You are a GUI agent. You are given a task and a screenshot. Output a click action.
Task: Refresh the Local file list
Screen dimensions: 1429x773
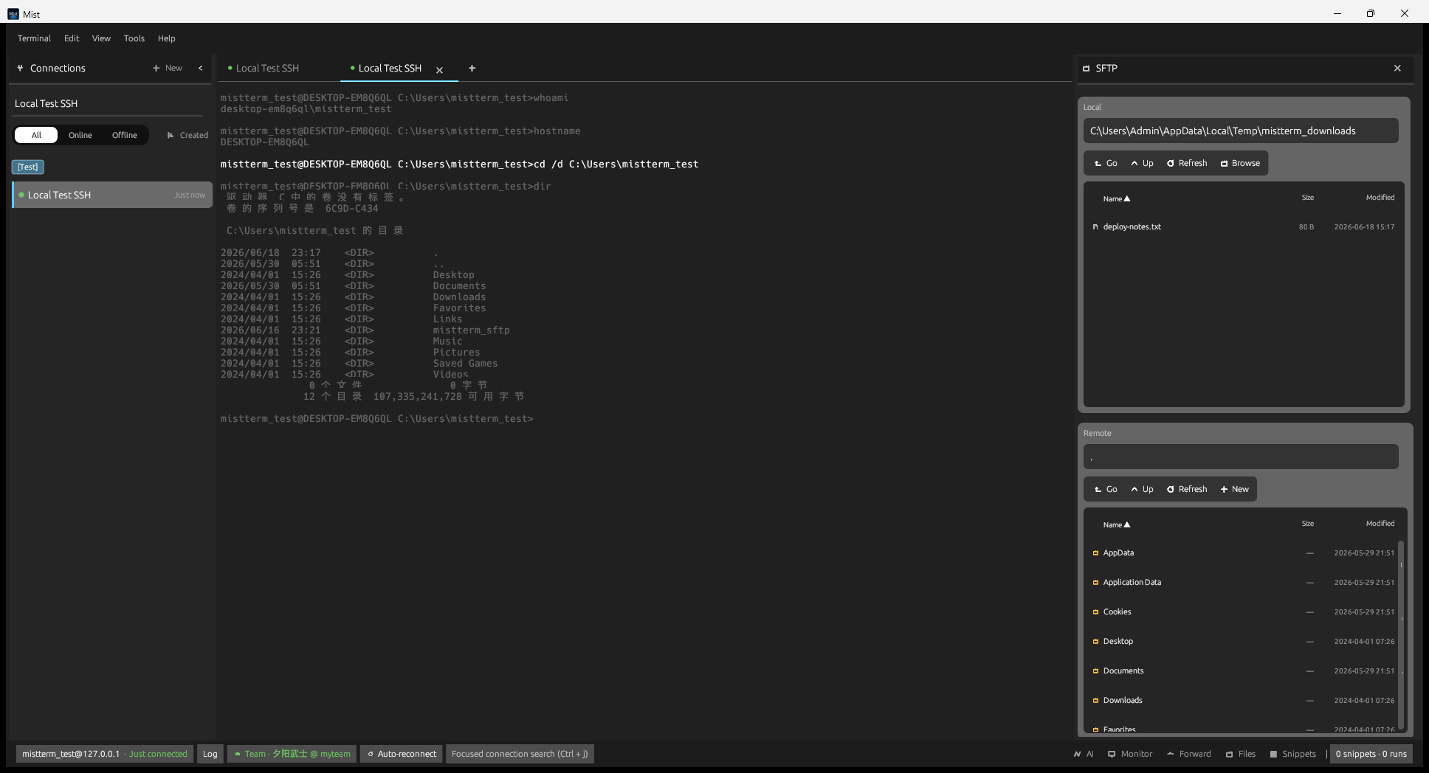pyautogui.click(x=1187, y=163)
